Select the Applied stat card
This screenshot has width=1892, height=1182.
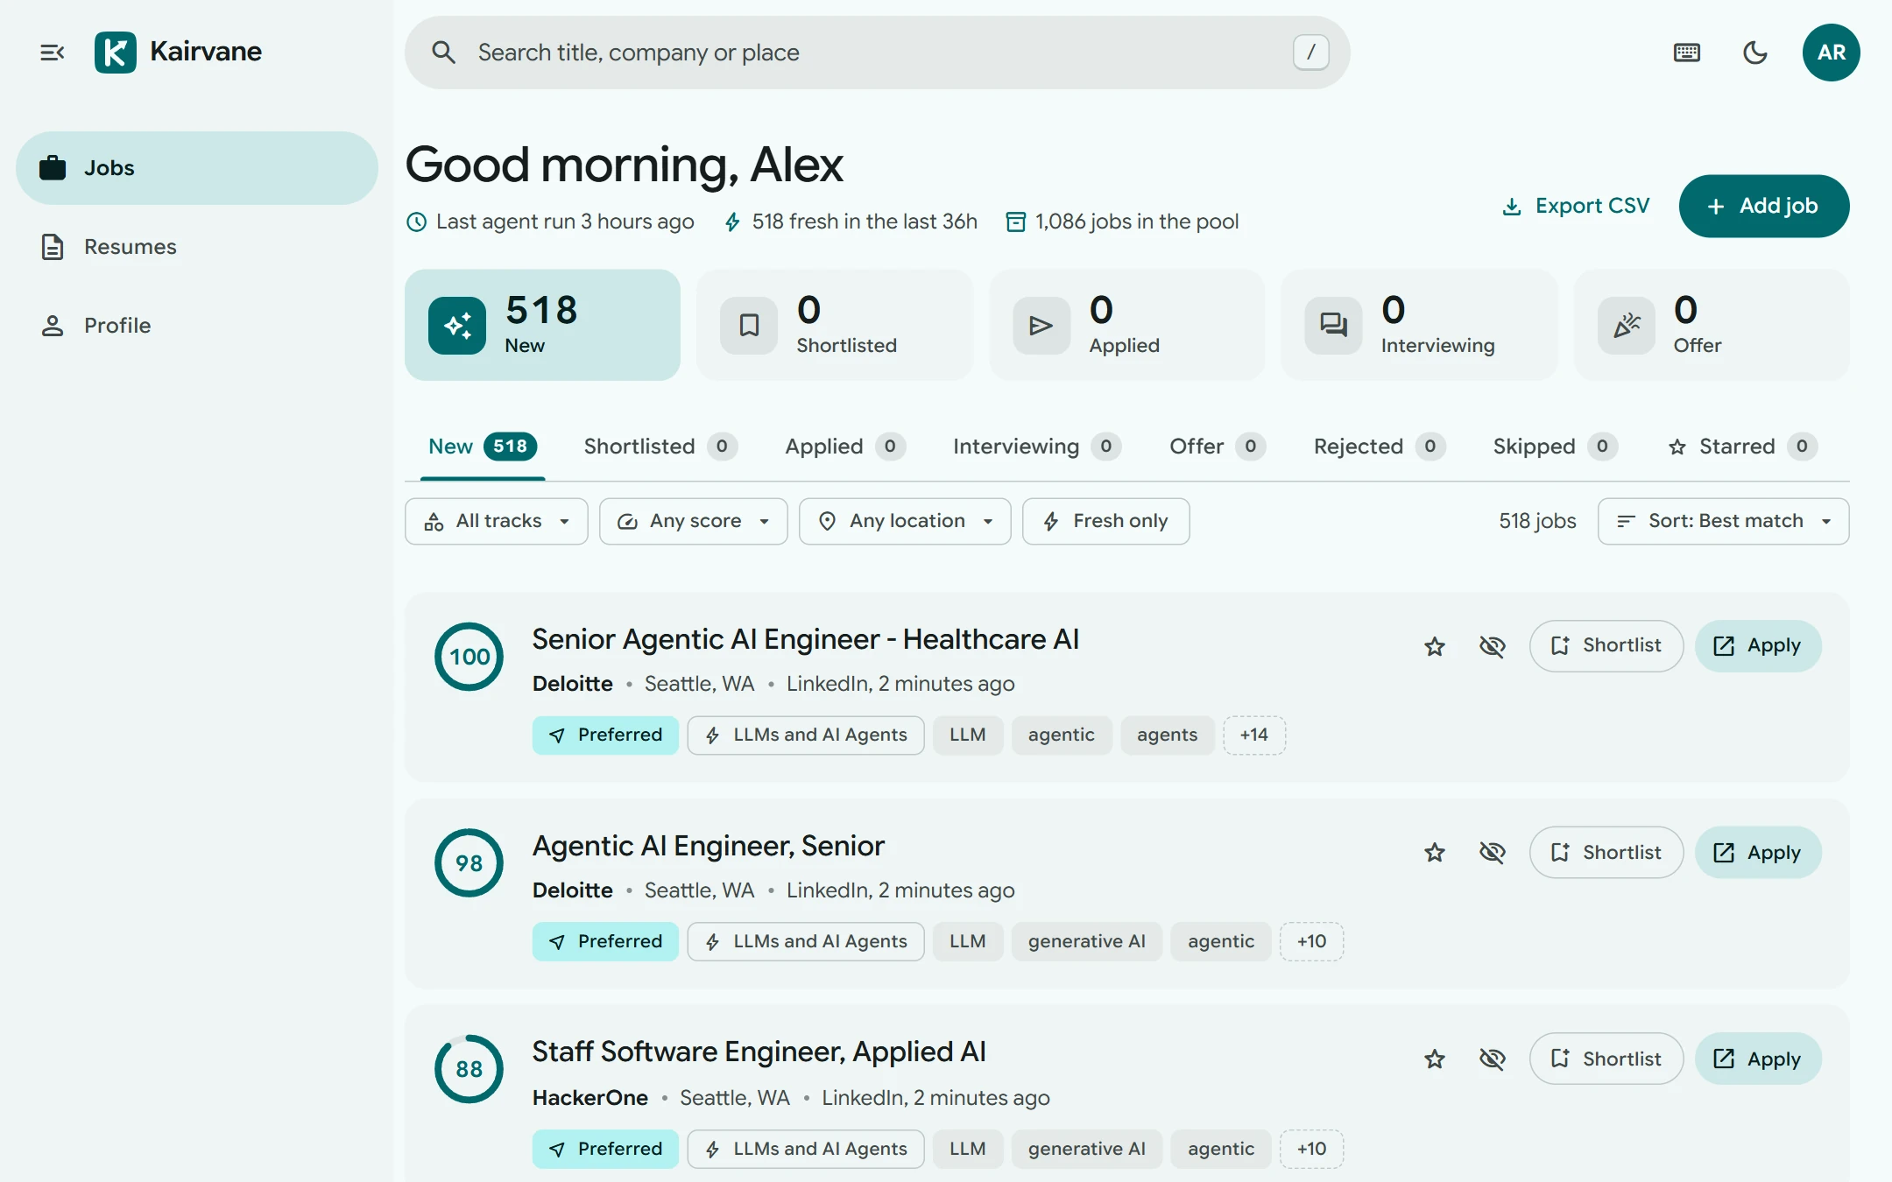[x=1127, y=325]
